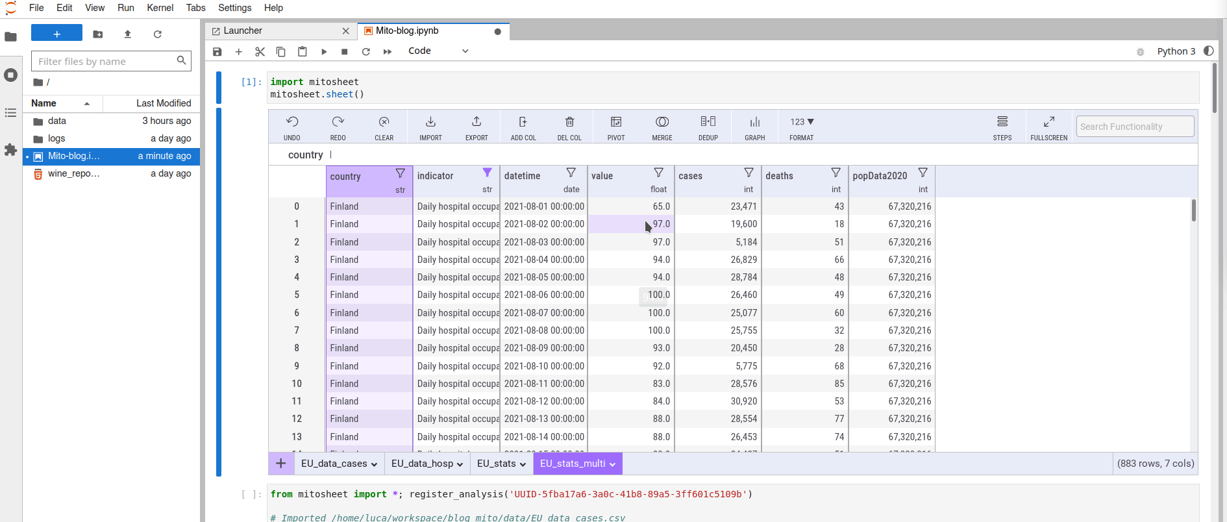Insert a cell below with plus icon
The width and height of the screenshot is (1227, 522).
point(239,51)
